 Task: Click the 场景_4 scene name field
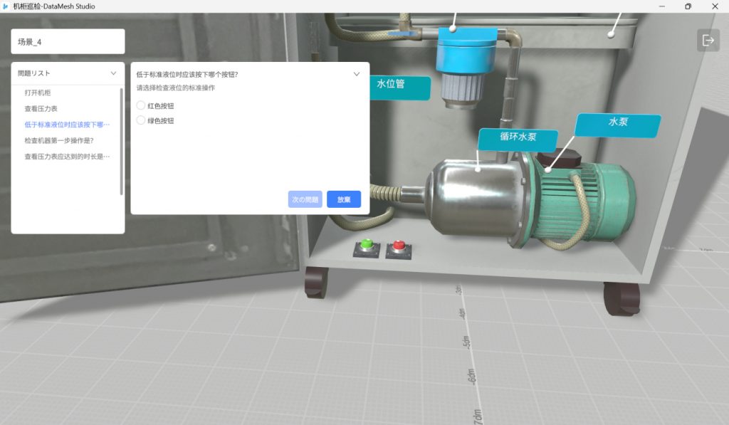click(x=68, y=41)
